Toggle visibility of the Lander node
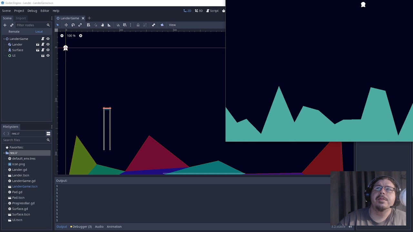This screenshot has width=413, height=232. coord(48,44)
